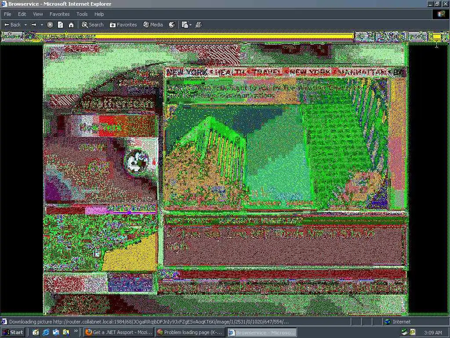Viewport: 450px width, 338px height.
Task: Refresh the page using the Refresh icon
Action: click(x=60, y=25)
